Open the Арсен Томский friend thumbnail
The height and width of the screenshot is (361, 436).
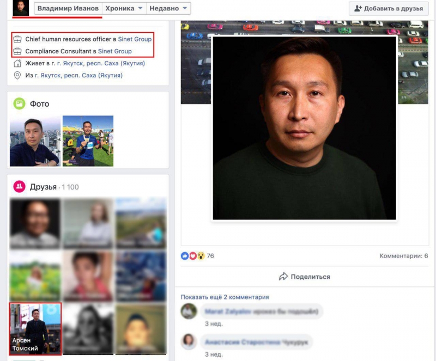tap(35, 329)
